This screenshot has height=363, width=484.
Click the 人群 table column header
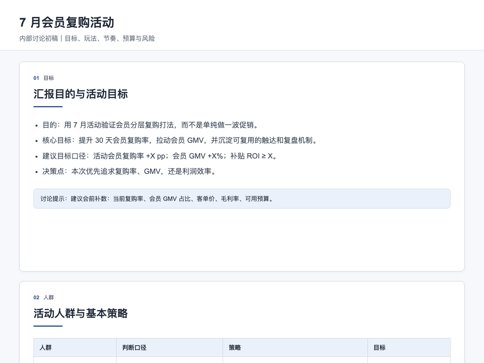pyautogui.click(x=75, y=348)
